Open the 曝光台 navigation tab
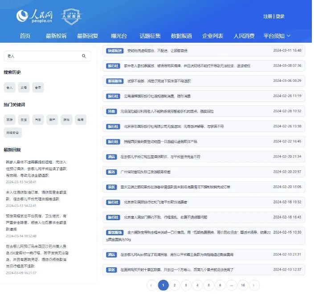The image size is (315, 294). click(x=119, y=36)
